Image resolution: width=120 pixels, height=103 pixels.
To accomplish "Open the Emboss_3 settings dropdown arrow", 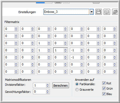I will (92, 12).
